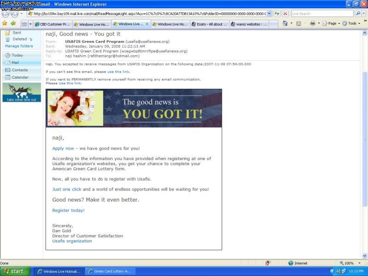Open the Favorites Center star icon
This screenshot has height=276, width=368.
coord(5,23)
